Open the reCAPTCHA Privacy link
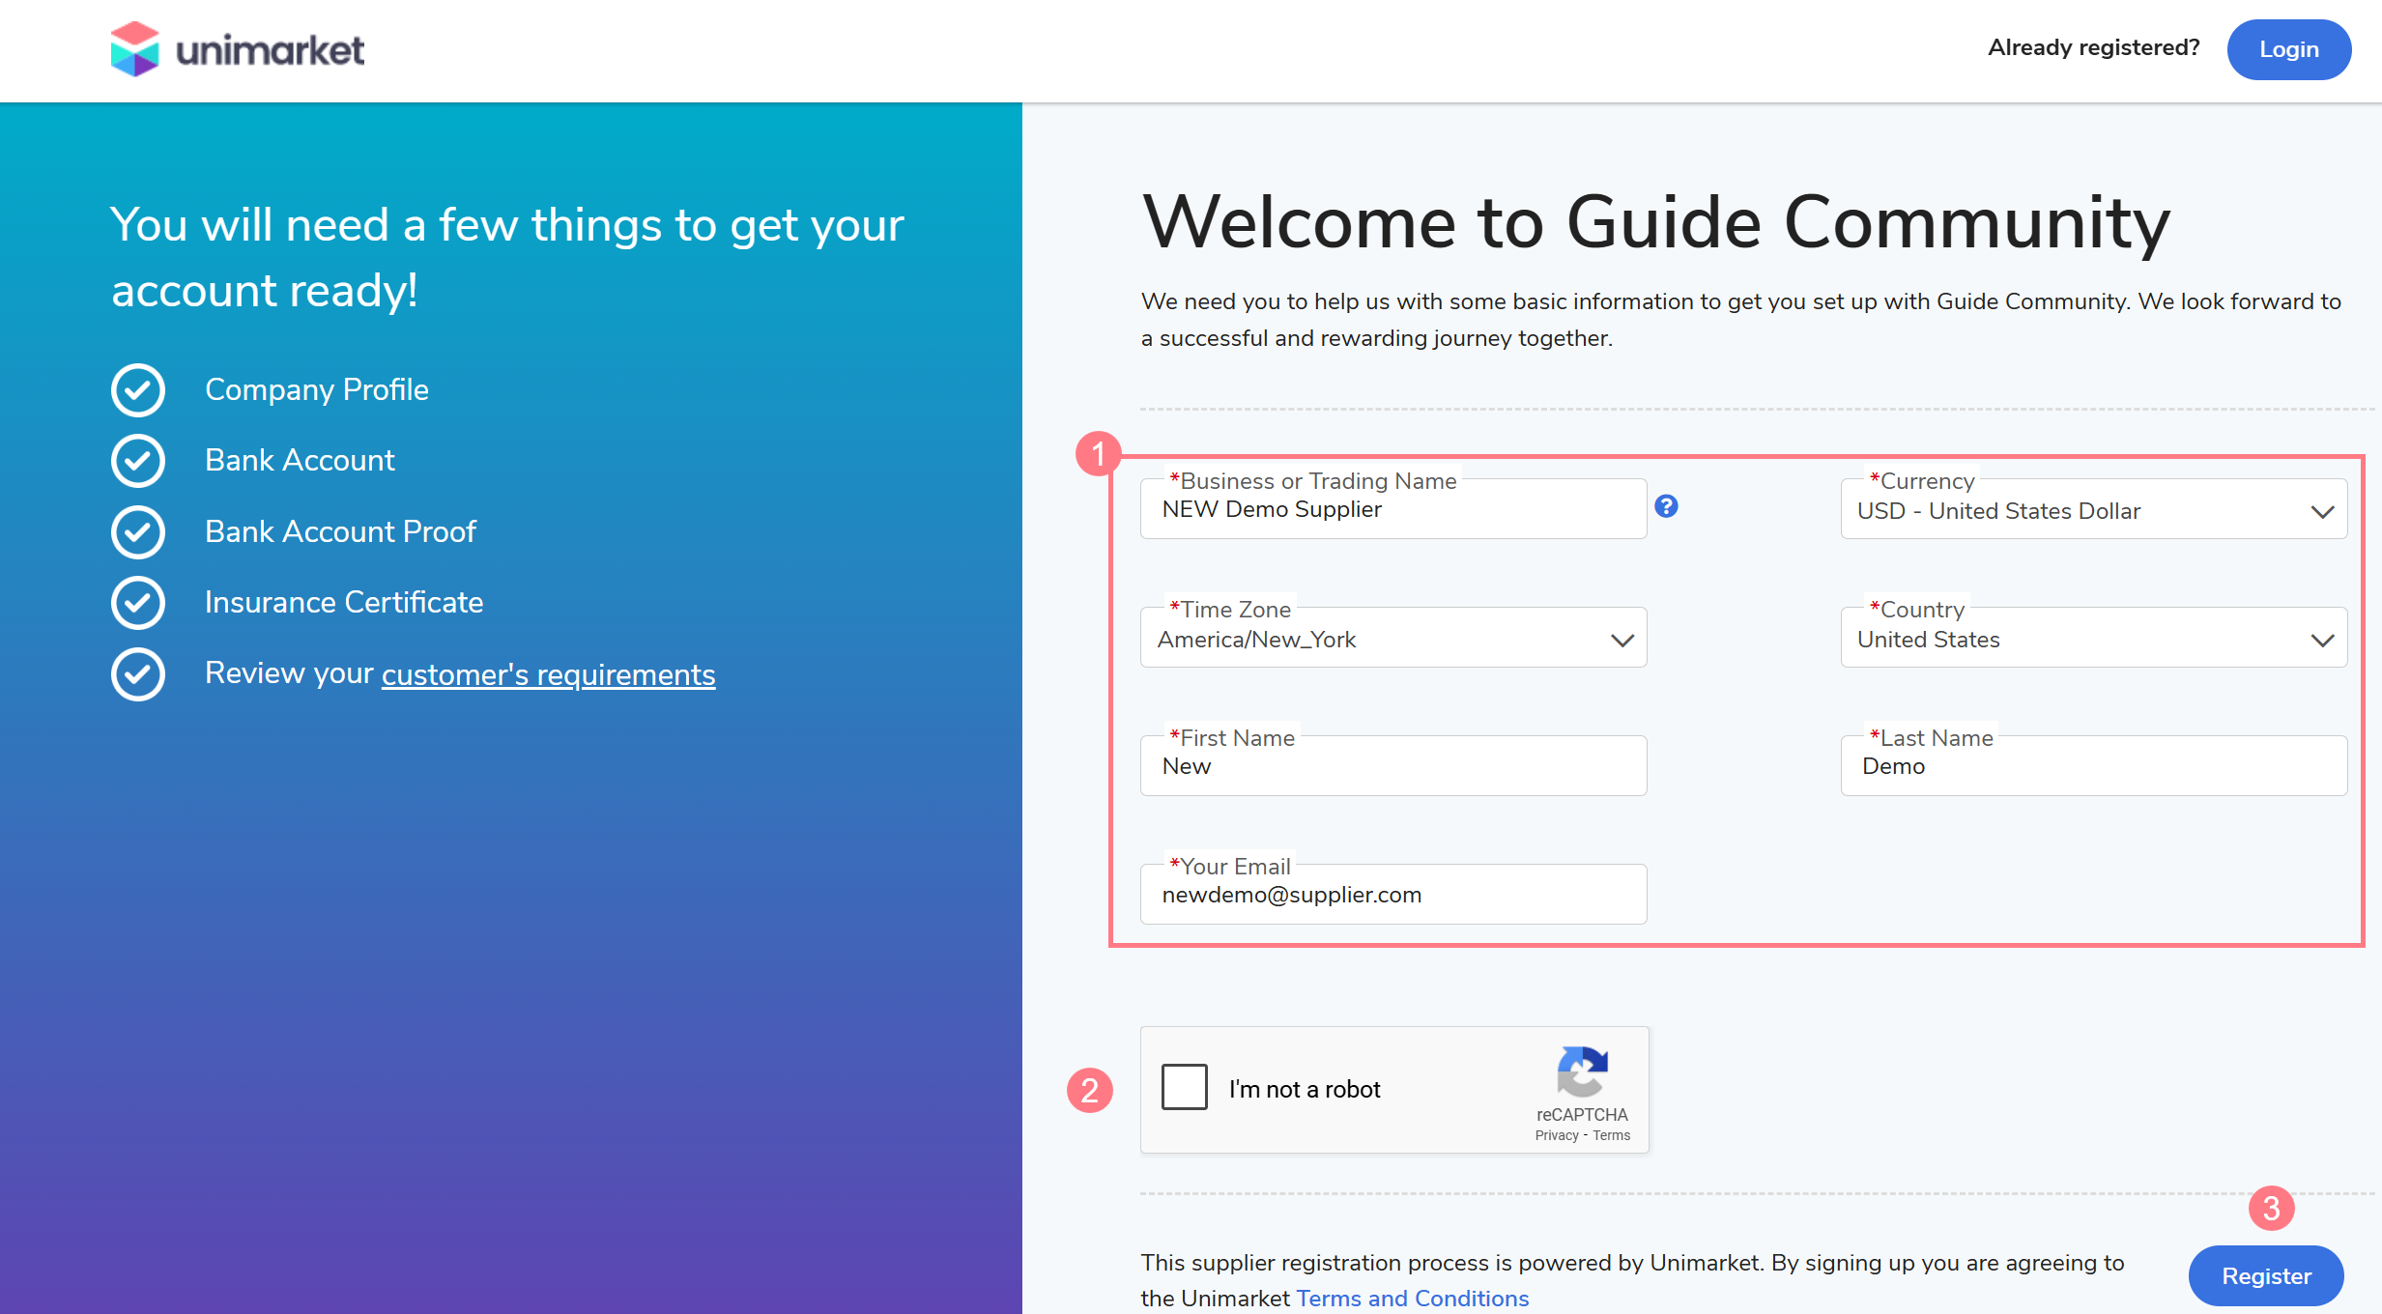This screenshot has height=1314, width=2382. coord(1556,1135)
